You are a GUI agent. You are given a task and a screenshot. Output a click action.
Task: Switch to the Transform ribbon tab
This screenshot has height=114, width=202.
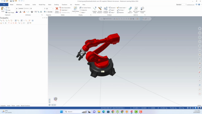[x=64, y=4]
